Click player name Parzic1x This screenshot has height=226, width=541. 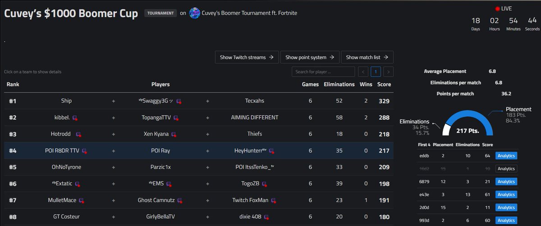click(160, 167)
